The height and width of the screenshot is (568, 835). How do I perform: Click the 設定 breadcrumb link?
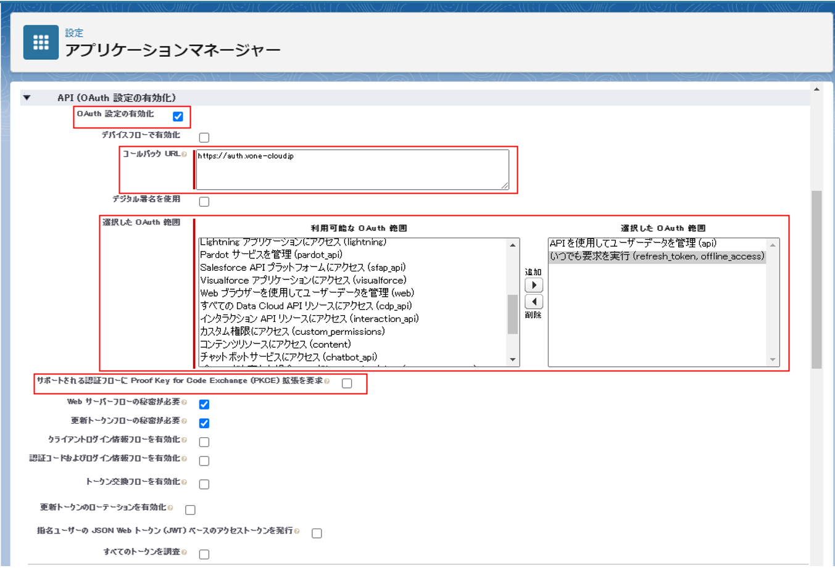click(74, 33)
